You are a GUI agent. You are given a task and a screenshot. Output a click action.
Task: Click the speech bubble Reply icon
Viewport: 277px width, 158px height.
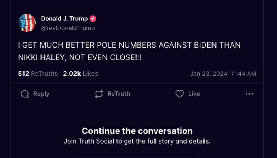(25, 94)
